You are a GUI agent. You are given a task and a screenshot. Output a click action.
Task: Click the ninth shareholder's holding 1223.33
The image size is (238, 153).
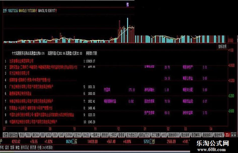point(91,115)
